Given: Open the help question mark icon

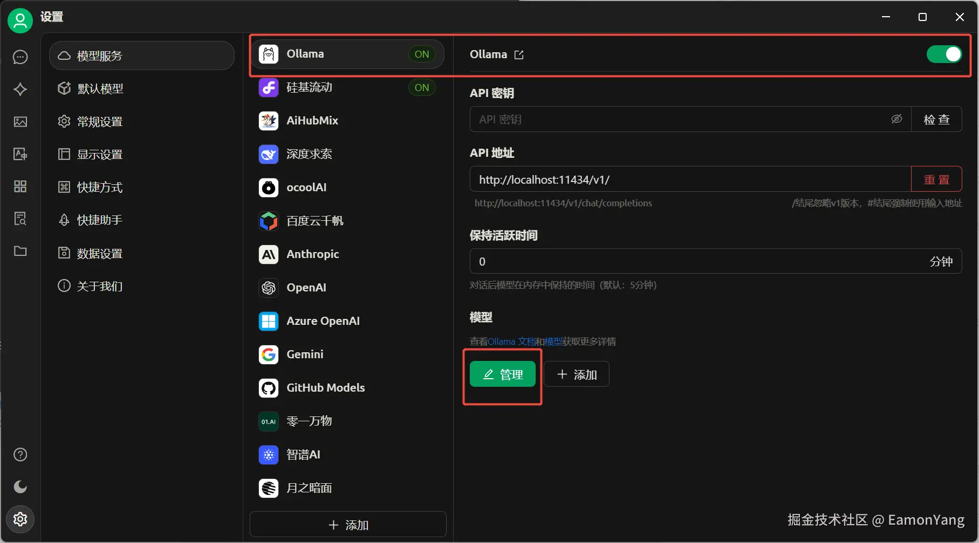Looking at the screenshot, I should [20, 455].
